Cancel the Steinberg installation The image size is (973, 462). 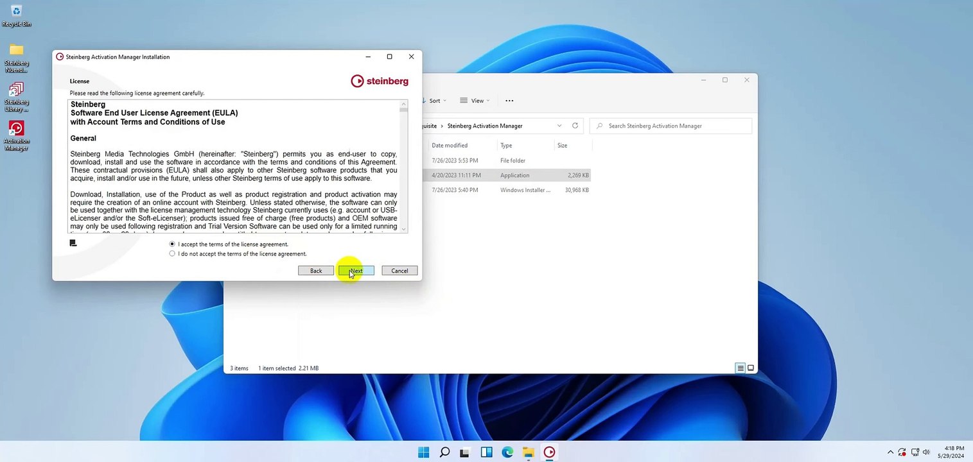(x=399, y=271)
